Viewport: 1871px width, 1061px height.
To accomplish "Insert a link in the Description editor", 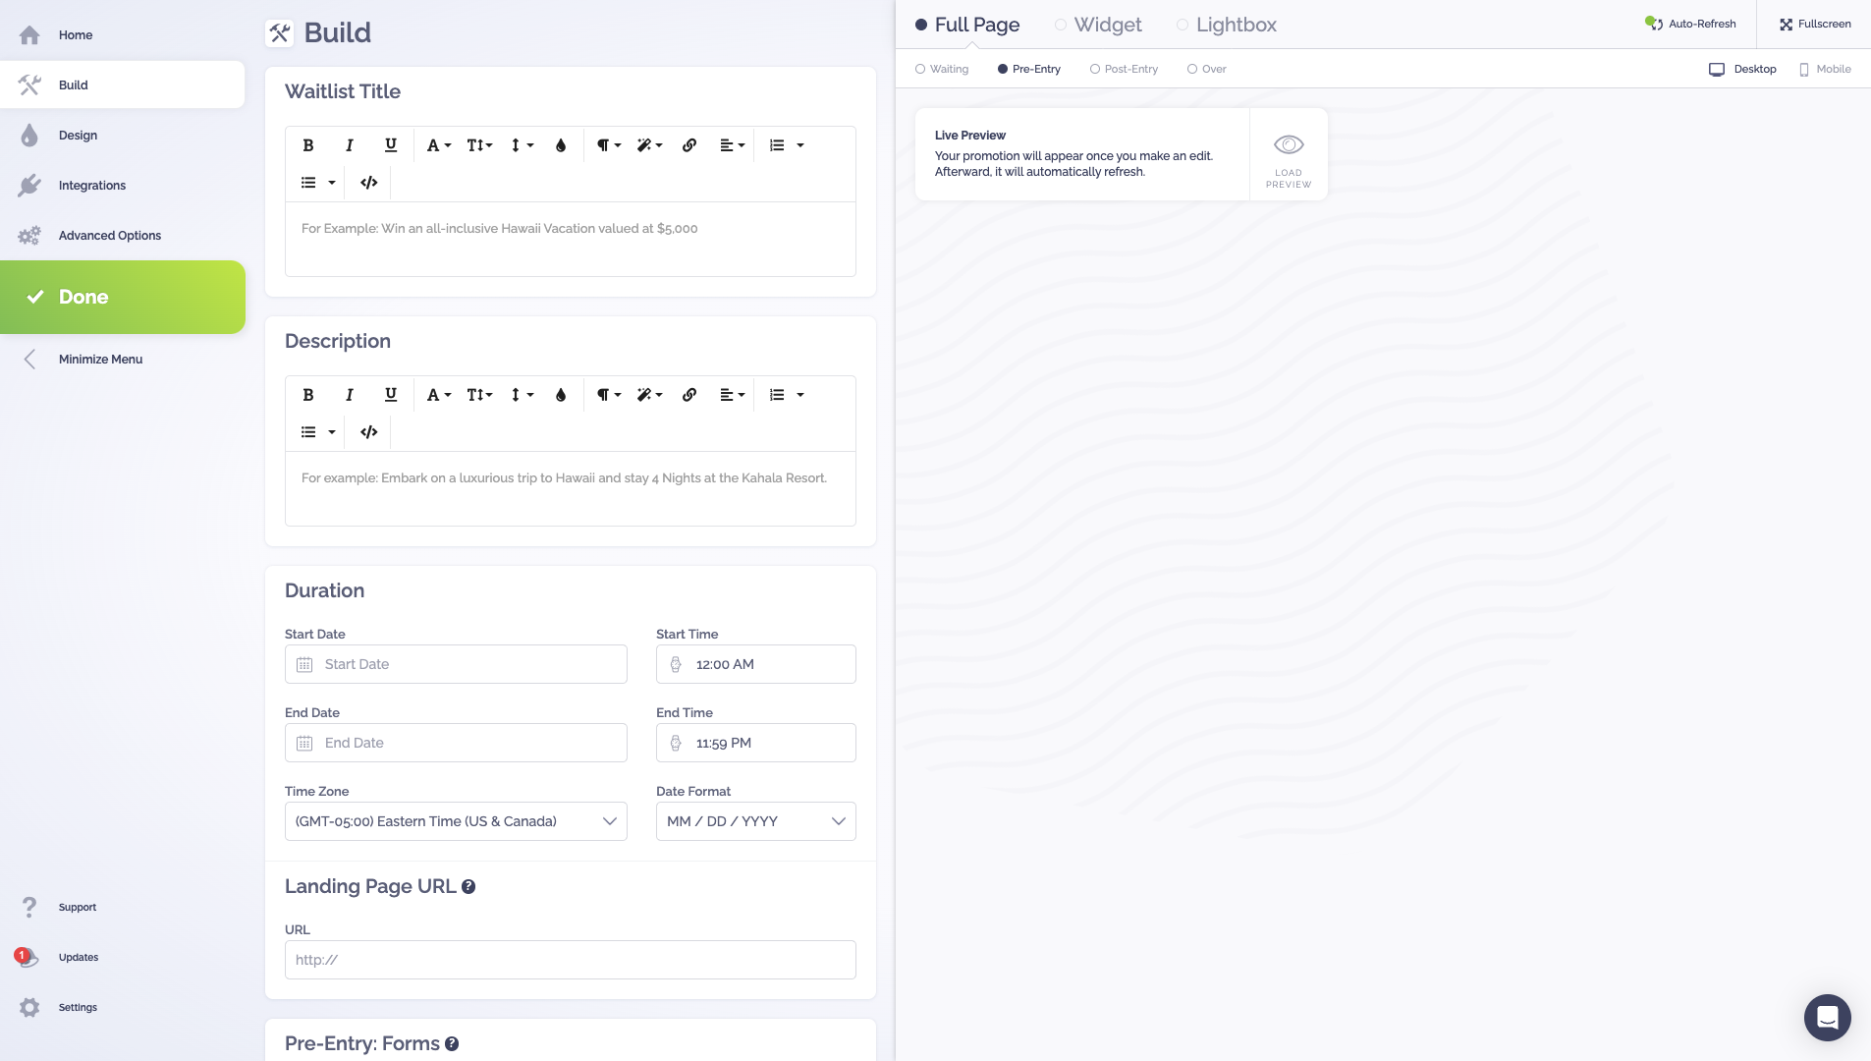I will tap(688, 394).
